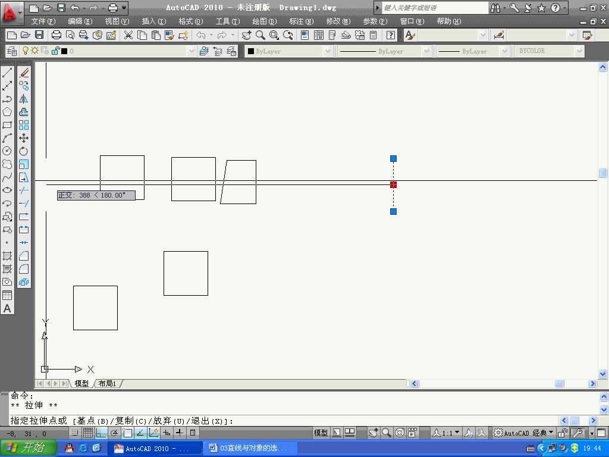
Task: Toggle Ortho mode in status bar
Action: [x=101, y=433]
